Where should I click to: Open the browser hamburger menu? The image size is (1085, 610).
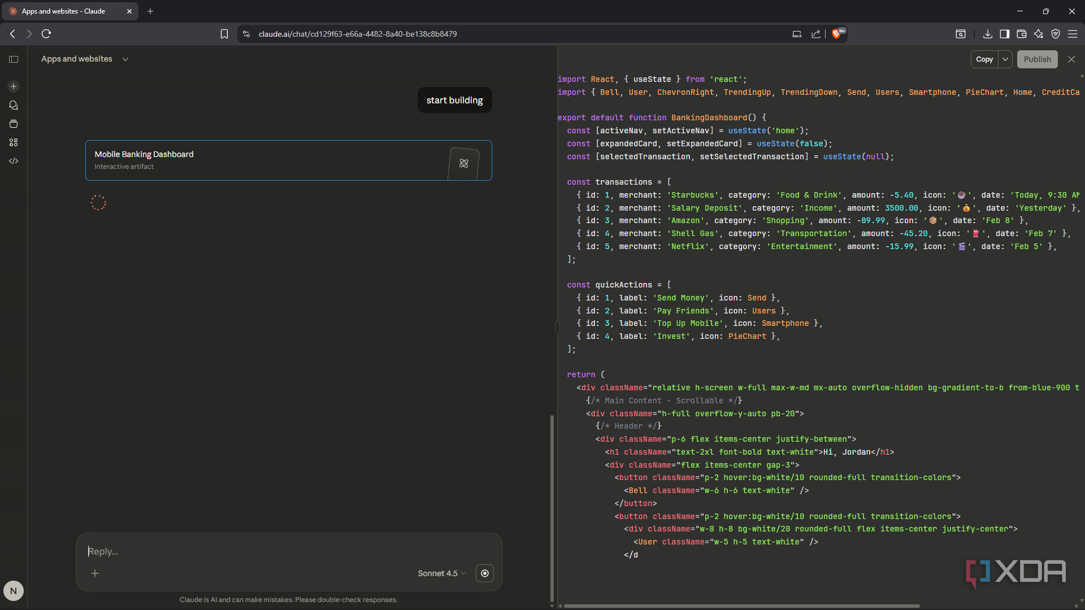[x=1072, y=34]
